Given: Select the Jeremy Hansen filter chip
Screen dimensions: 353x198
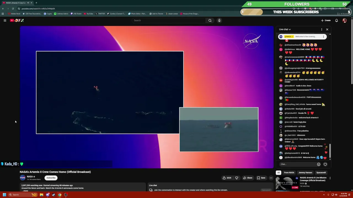Looking at the screenshot, I should click(x=305, y=172).
